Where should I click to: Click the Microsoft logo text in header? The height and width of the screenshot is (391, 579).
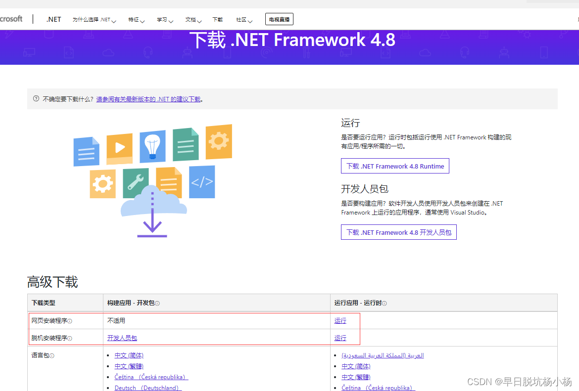(11, 19)
